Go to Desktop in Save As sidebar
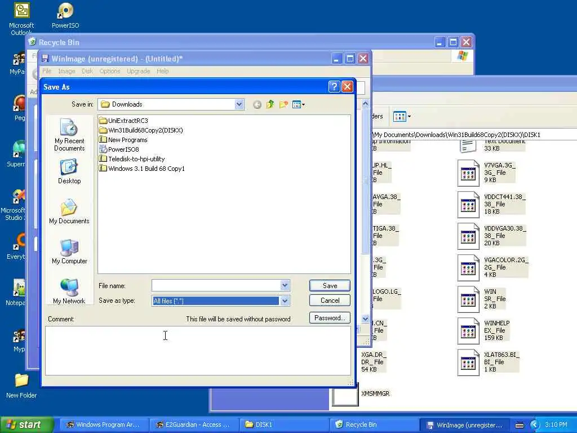This screenshot has width=577, height=433. click(69, 171)
